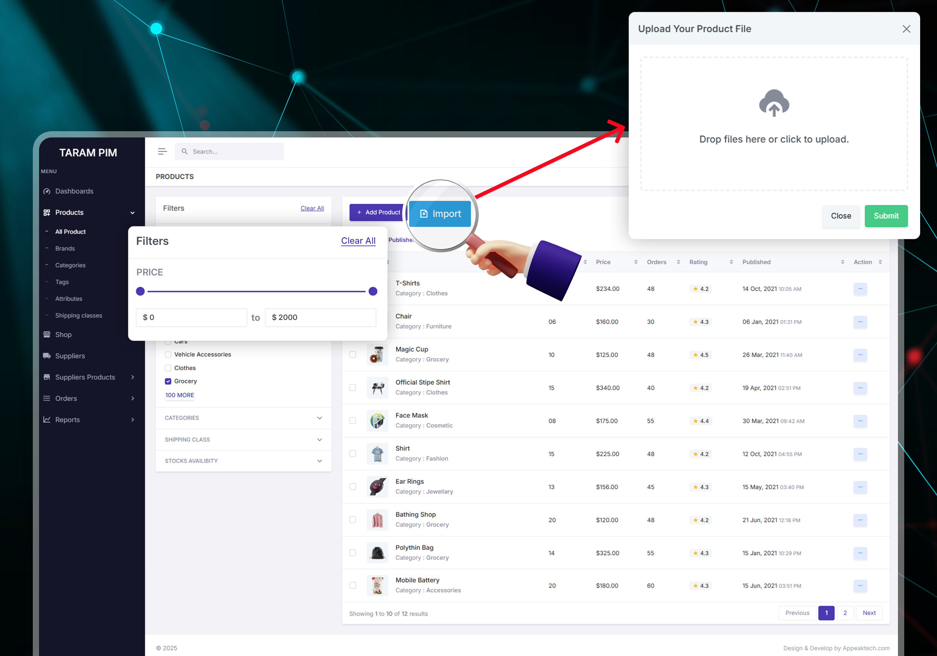Open action menu for T-Shirts row
Image resolution: width=937 pixels, height=656 pixels.
[x=860, y=289]
